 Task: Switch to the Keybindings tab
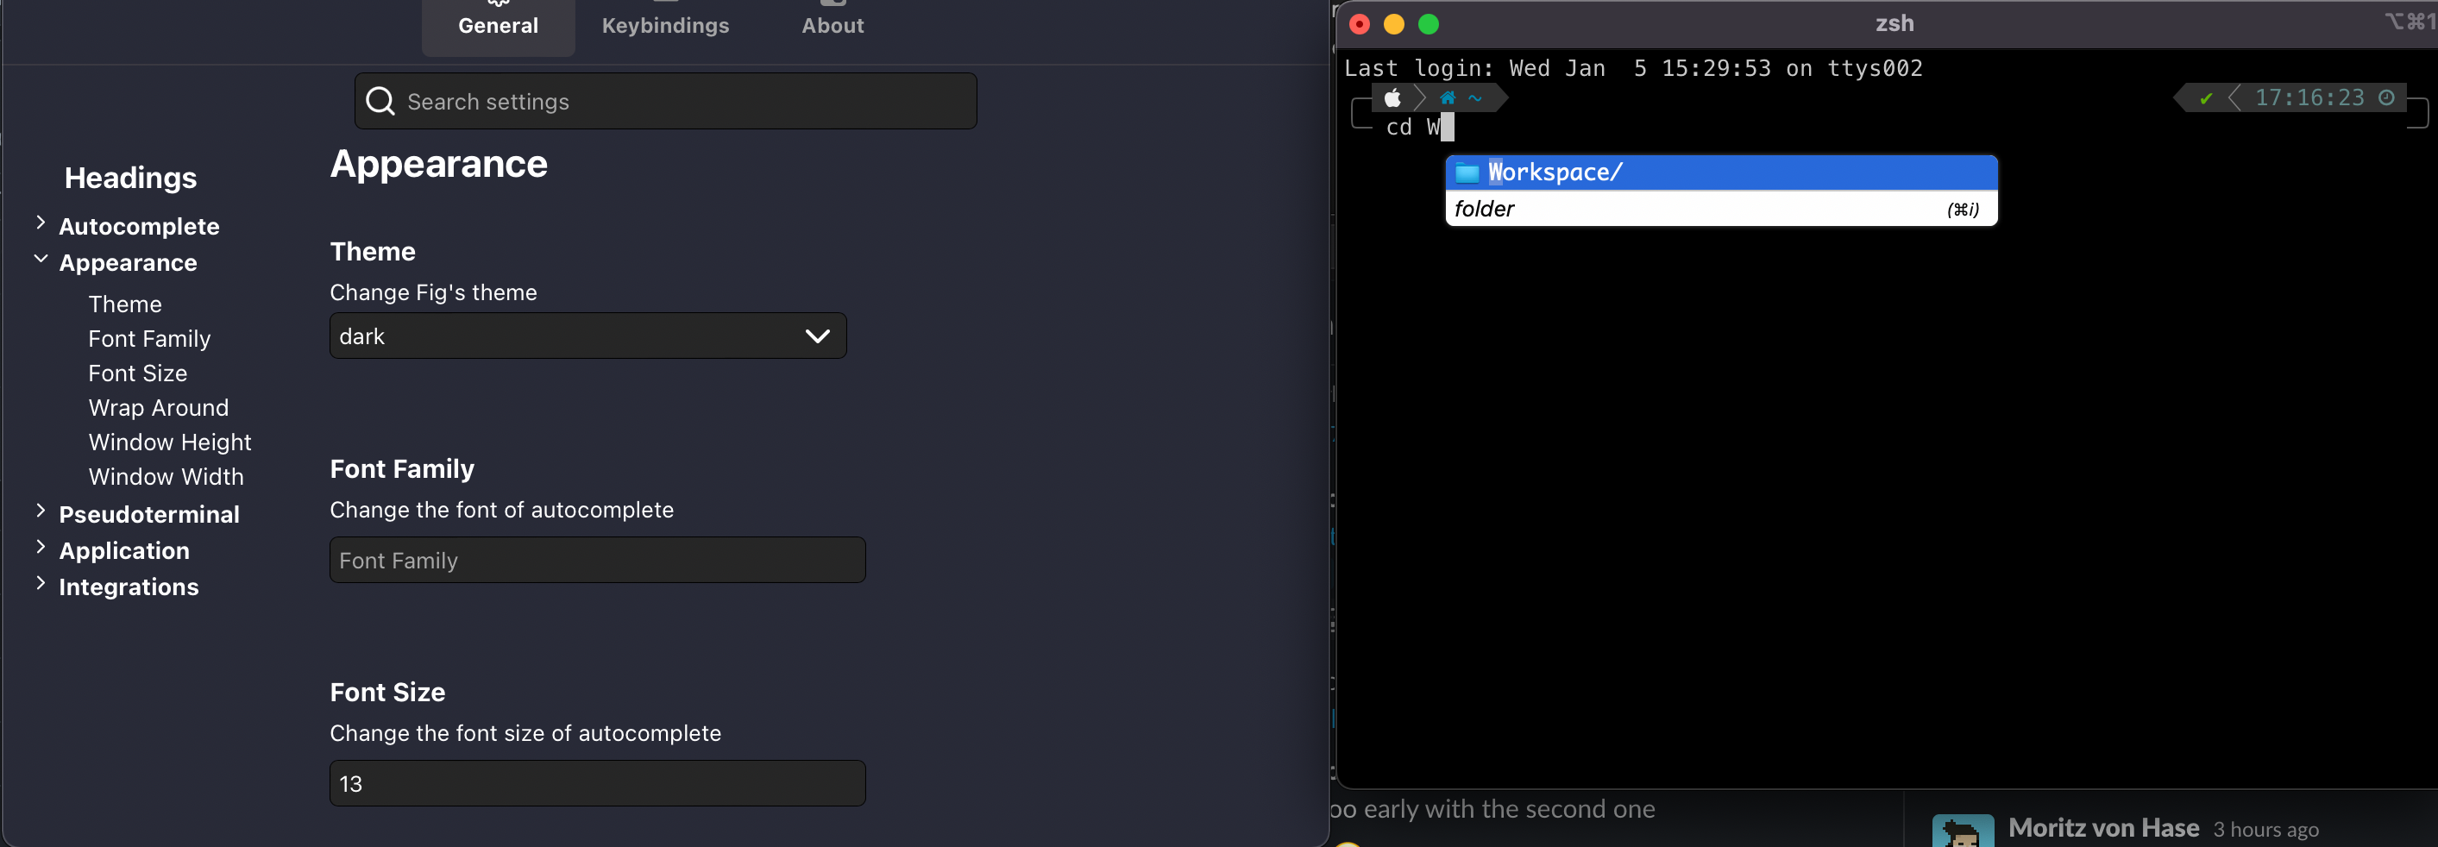[x=665, y=26]
